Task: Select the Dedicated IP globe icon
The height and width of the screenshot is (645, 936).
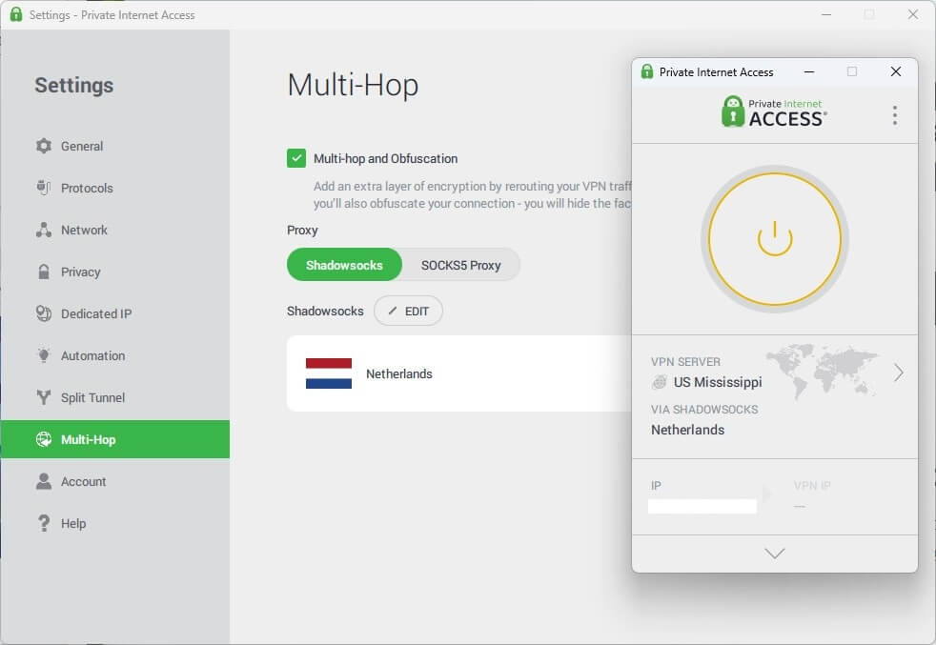Action: point(44,313)
